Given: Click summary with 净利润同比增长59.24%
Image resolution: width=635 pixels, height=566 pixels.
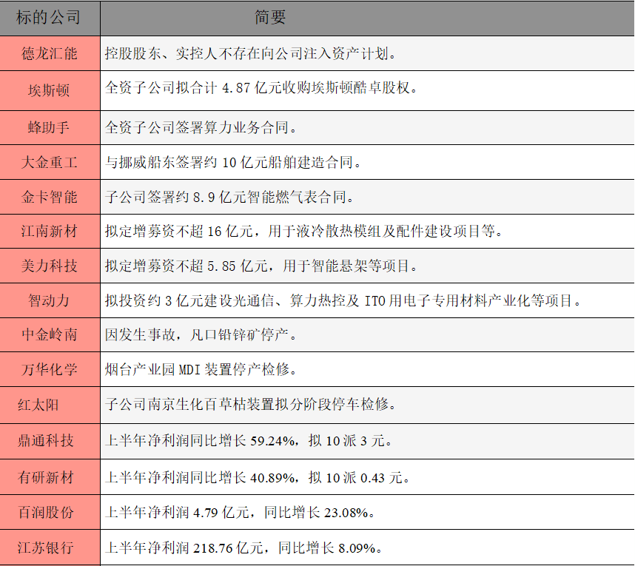Looking at the screenshot, I should [367, 441].
